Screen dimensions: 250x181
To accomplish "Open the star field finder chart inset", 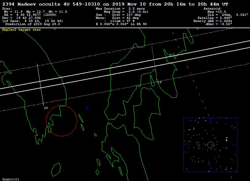I will [x=210, y=145].
